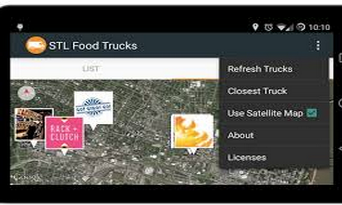Tap the notification icon at status bar left
This screenshot has width=342, height=205.
(x=20, y=27)
